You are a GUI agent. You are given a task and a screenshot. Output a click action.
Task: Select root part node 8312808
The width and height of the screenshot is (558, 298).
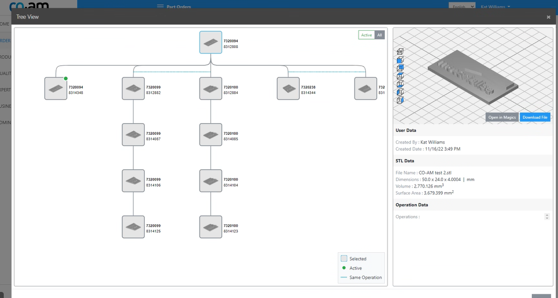click(211, 42)
